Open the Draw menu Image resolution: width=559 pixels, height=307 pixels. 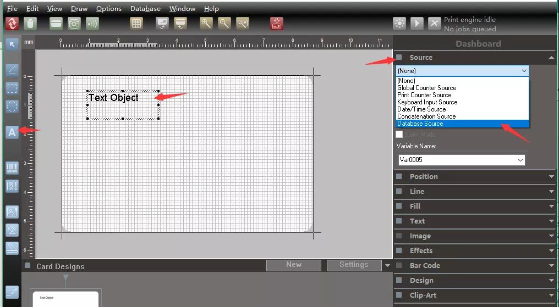pos(79,9)
